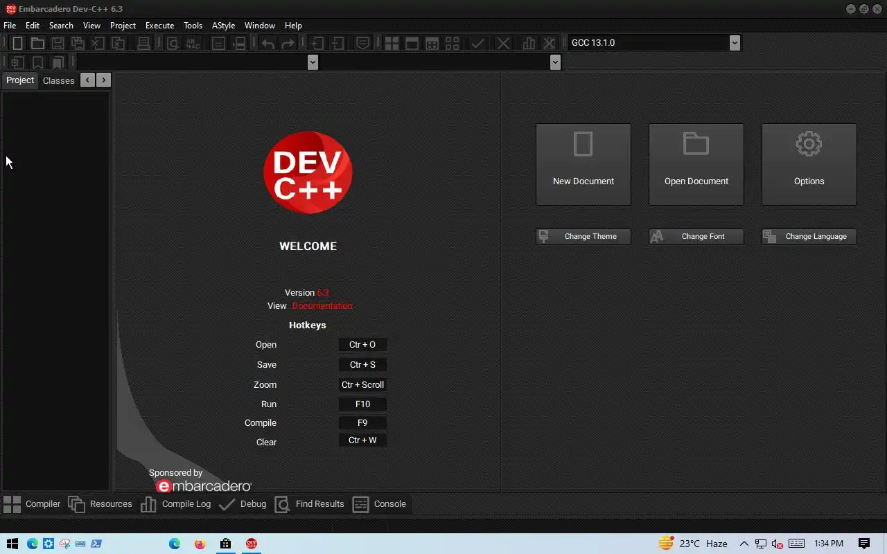
Task: Open the GCC 13.1.0 compiler dropdown
Action: pos(735,43)
